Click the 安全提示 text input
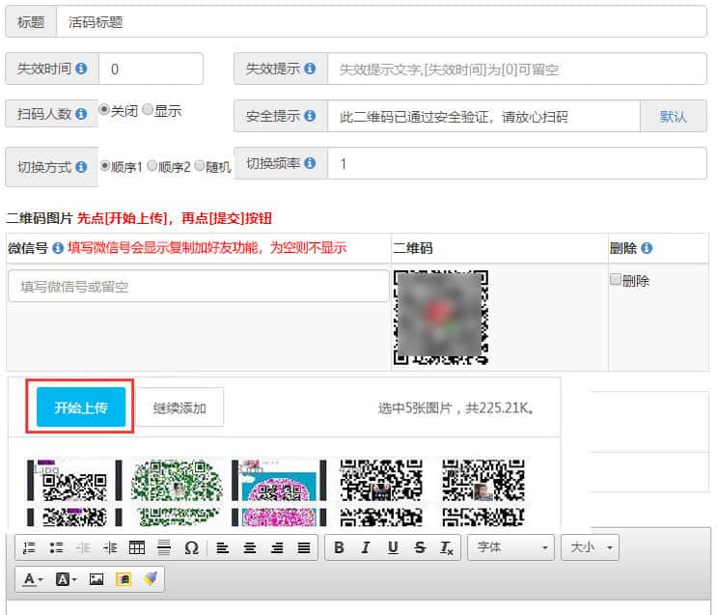 point(483,116)
